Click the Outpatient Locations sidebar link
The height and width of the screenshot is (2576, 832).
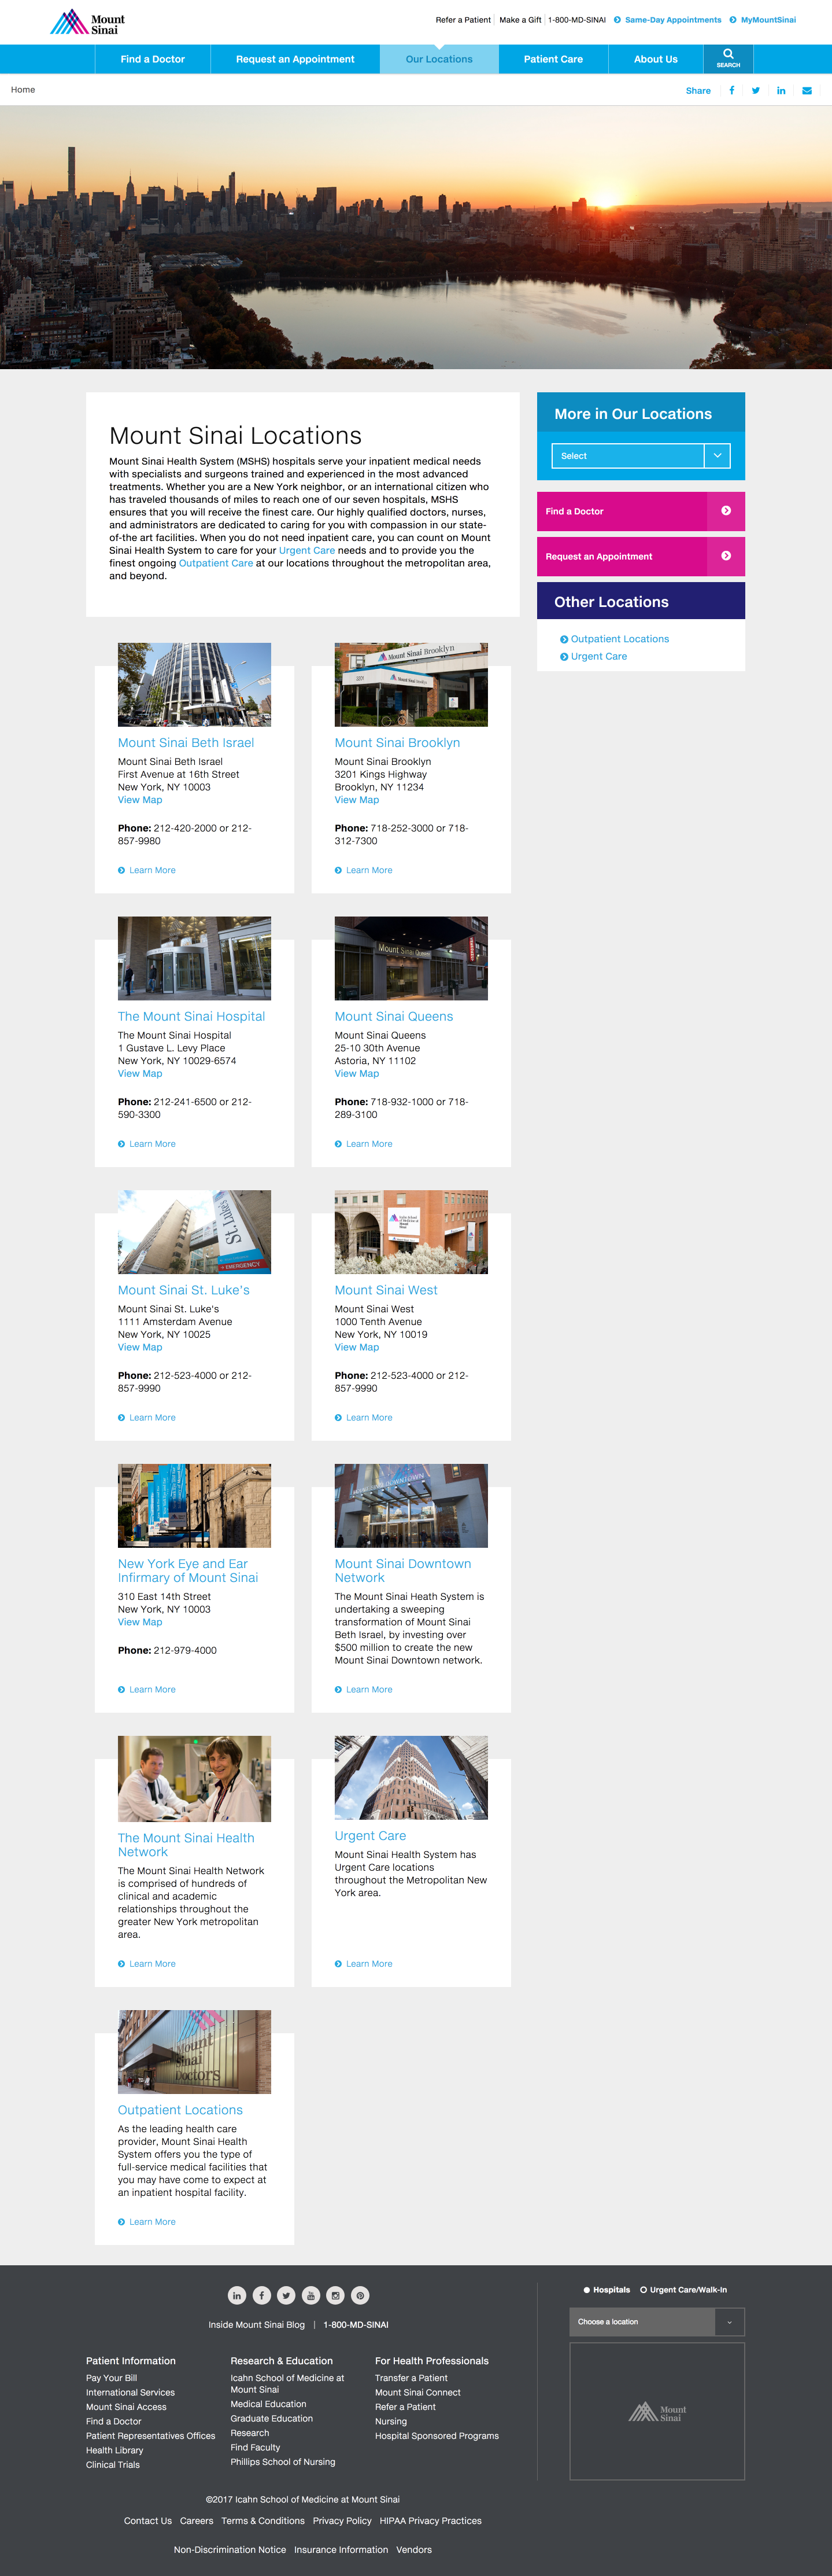pos(619,639)
